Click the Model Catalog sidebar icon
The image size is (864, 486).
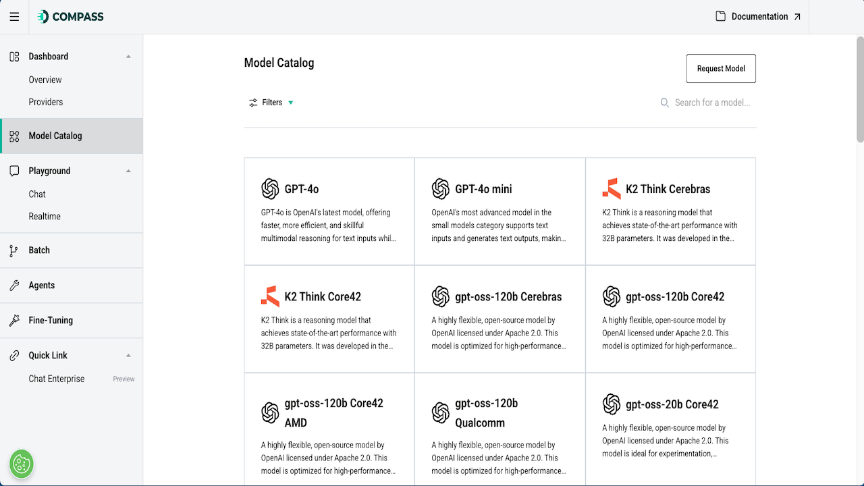pos(14,136)
